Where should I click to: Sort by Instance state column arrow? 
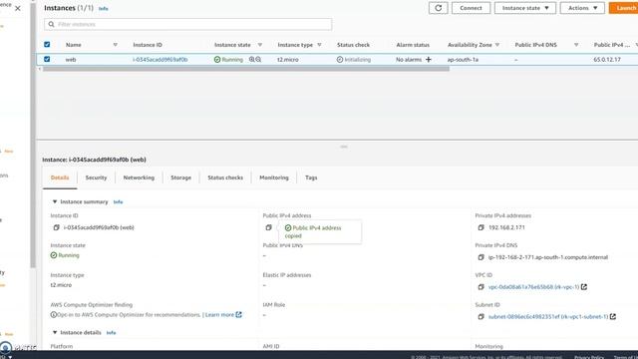point(260,45)
